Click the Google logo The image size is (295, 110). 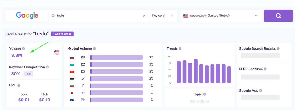(27, 16)
